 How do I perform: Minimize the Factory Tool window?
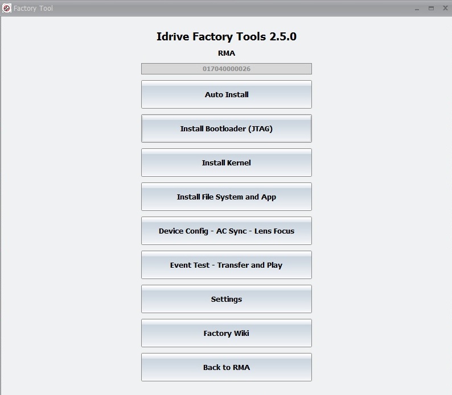[417, 9]
